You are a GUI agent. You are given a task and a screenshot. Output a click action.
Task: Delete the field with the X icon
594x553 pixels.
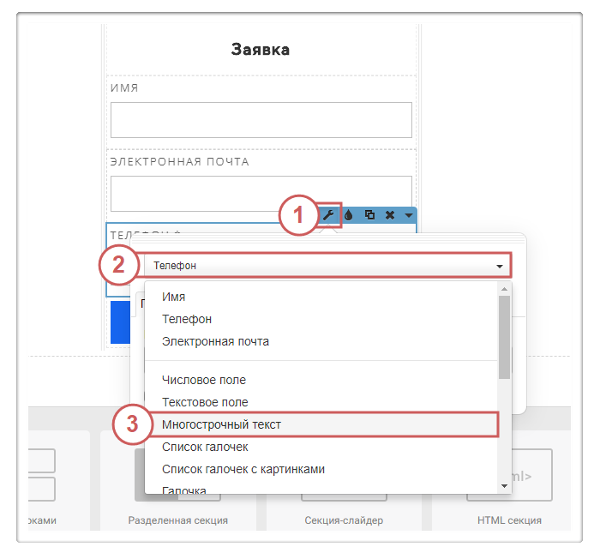tap(390, 215)
